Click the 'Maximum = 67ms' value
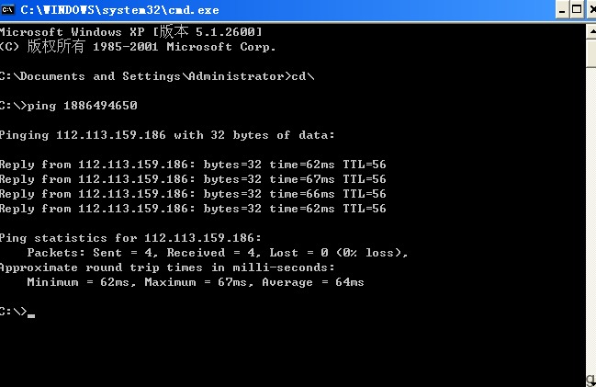Image resolution: width=596 pixels, height=387 pixels. pyautogui.click(x=196, y=282)
